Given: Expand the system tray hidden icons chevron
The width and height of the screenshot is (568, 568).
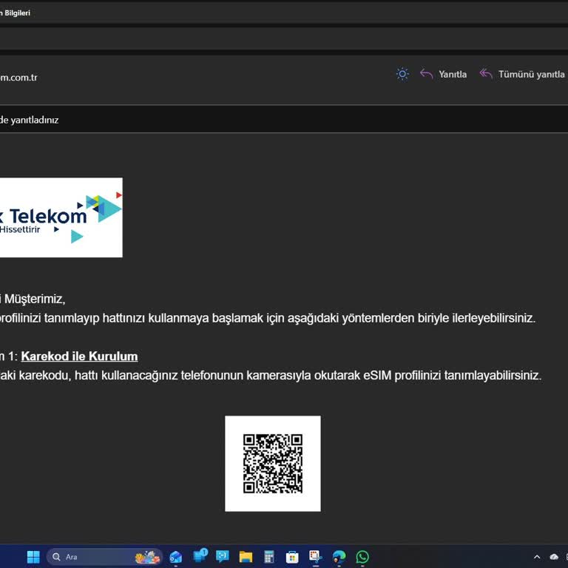Looking at the screenshot, I should (537, 557).
